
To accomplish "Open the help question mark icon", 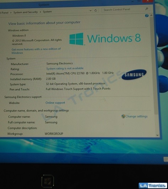I will [147, 16].
